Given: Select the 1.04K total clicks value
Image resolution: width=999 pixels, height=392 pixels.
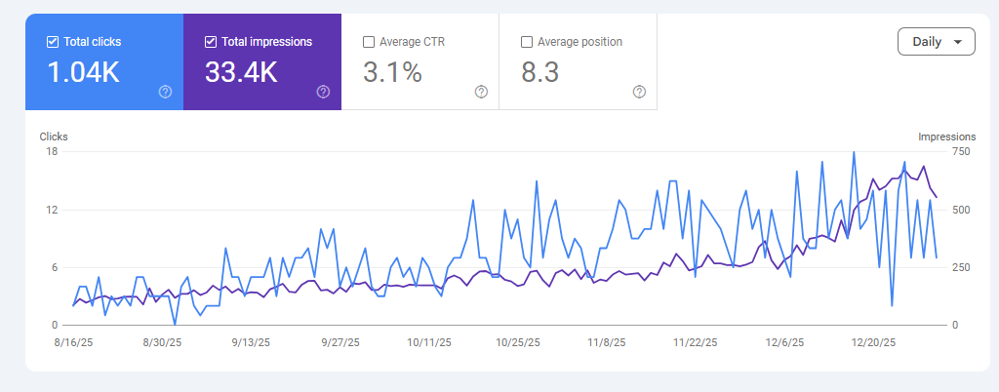Looking at the screenshot, I should point(83,72).
